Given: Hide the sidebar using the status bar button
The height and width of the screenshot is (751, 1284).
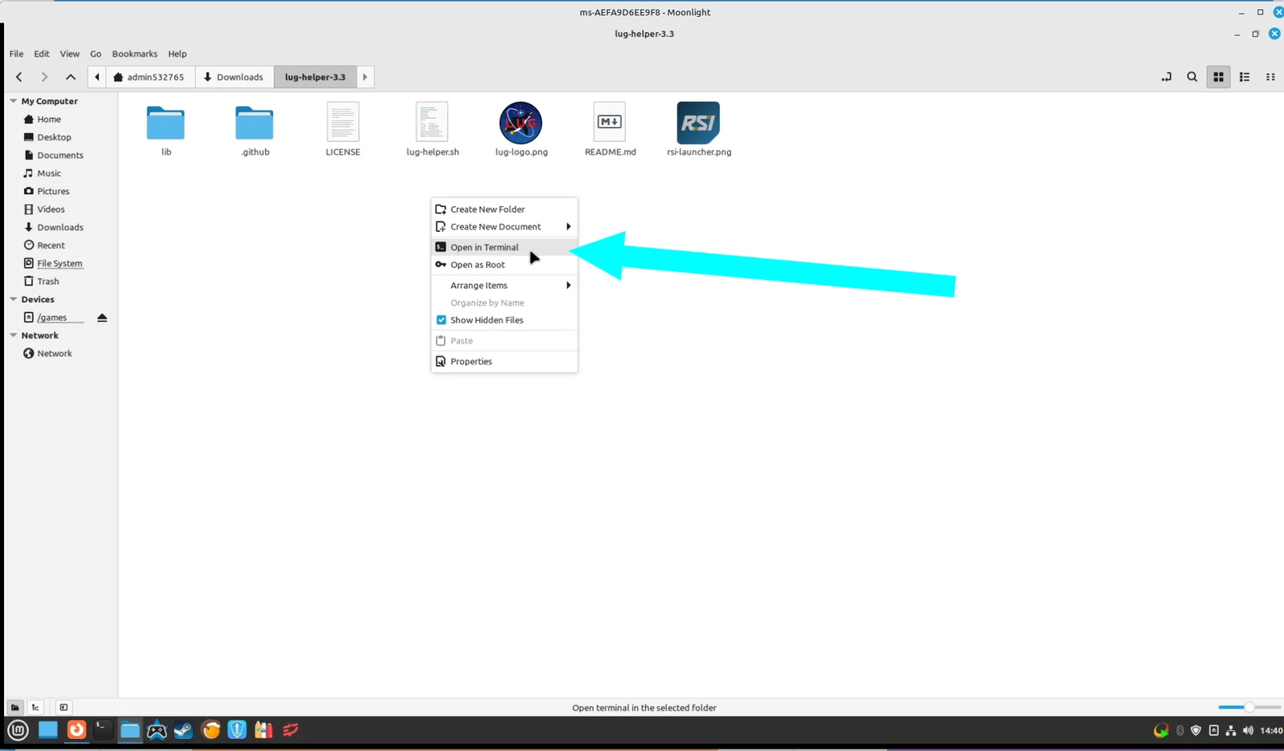Looking at the screenshot, I should point(63,708).
